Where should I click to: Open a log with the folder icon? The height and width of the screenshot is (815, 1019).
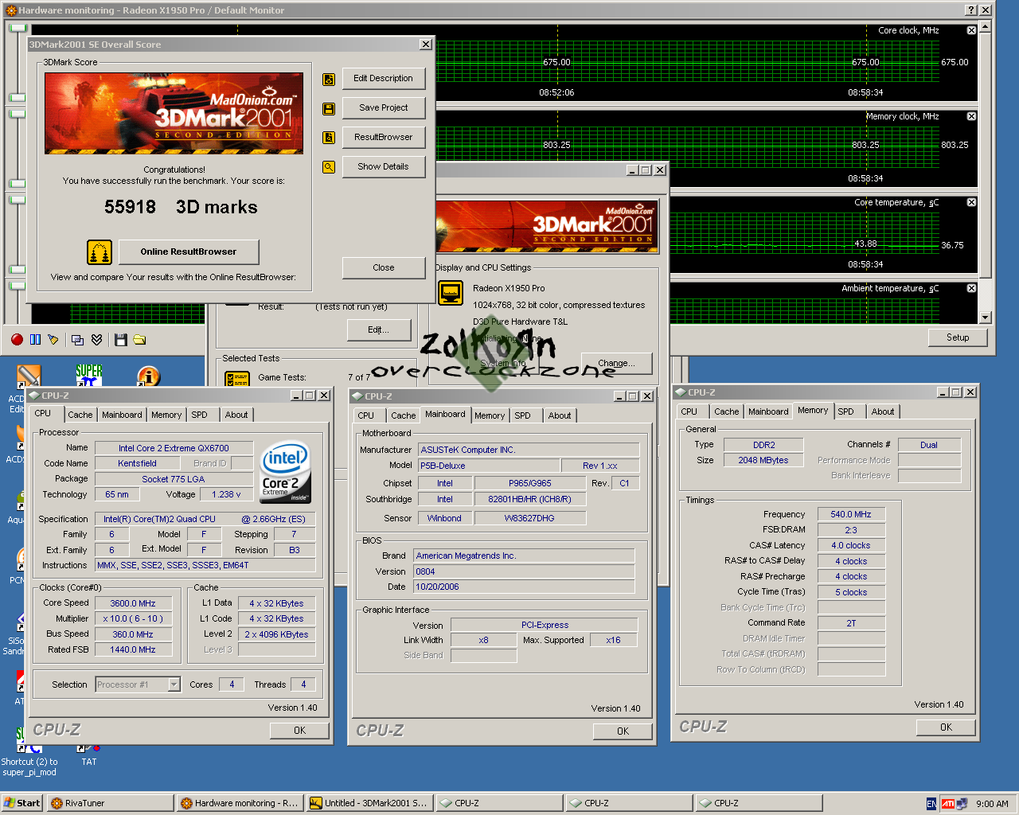click(139, 340)
